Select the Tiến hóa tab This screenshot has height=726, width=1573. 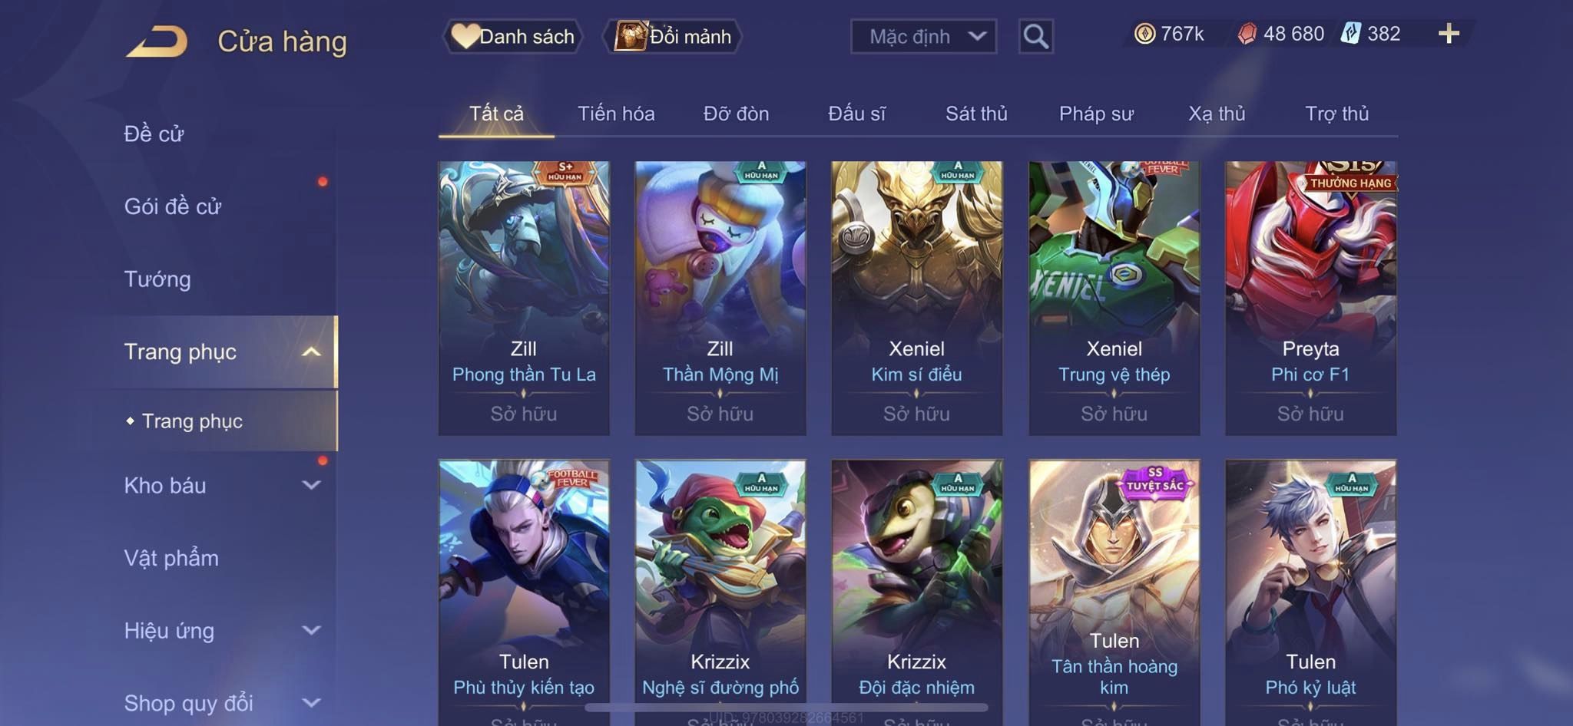pos(616,114)
